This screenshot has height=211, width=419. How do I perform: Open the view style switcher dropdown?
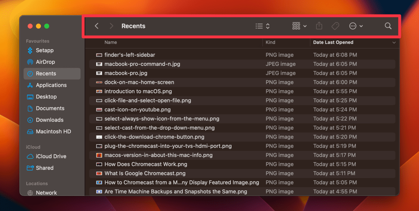coord(263,26)
